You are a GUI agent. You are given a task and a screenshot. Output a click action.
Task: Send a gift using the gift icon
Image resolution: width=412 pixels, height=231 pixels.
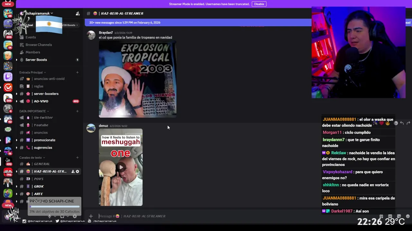click(381, 216)
